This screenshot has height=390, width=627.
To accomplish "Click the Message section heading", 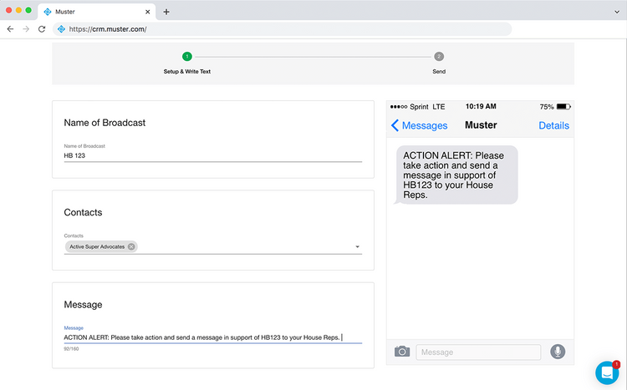I will (83, 305).
